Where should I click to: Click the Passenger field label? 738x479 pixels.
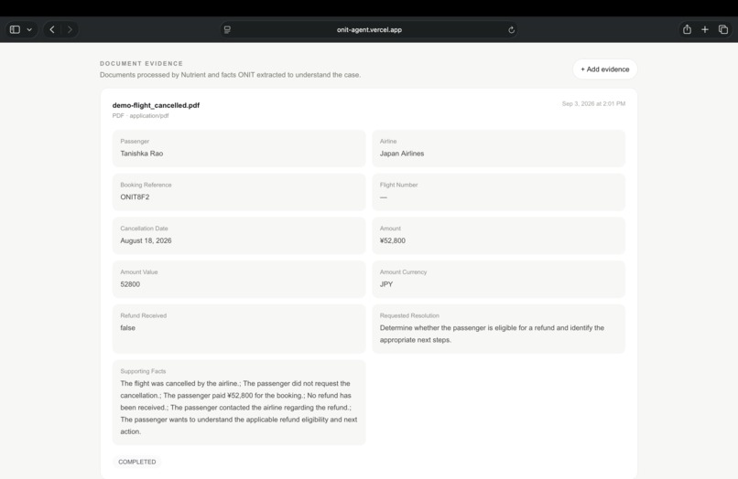click(135, 141)
